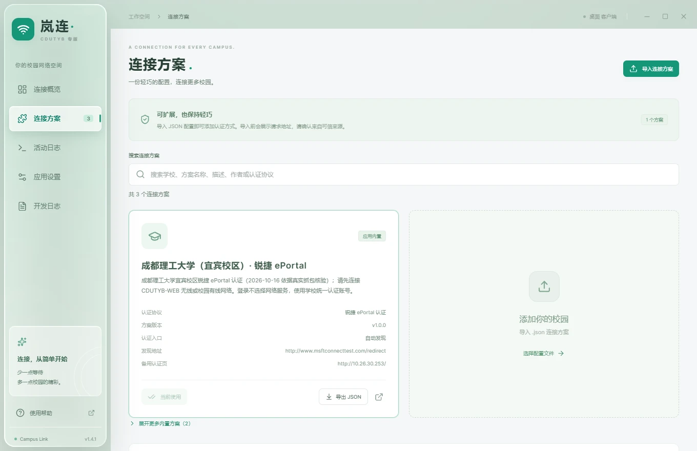The width and height of the screenshot is (697, 451).
Task: Open 应用设置 menu item
Action: pyautogui.click(x=55, y=177)
